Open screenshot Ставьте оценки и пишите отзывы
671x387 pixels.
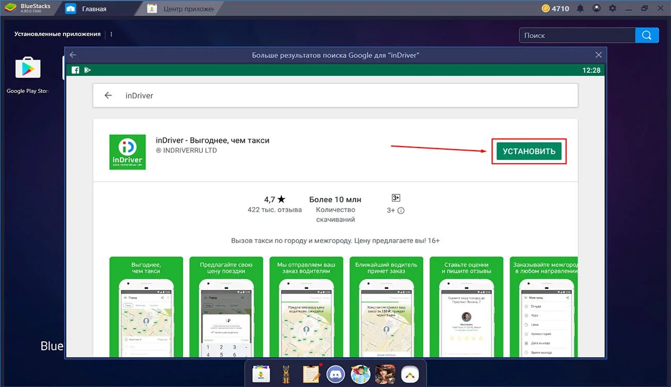click(x=467, y=307)
